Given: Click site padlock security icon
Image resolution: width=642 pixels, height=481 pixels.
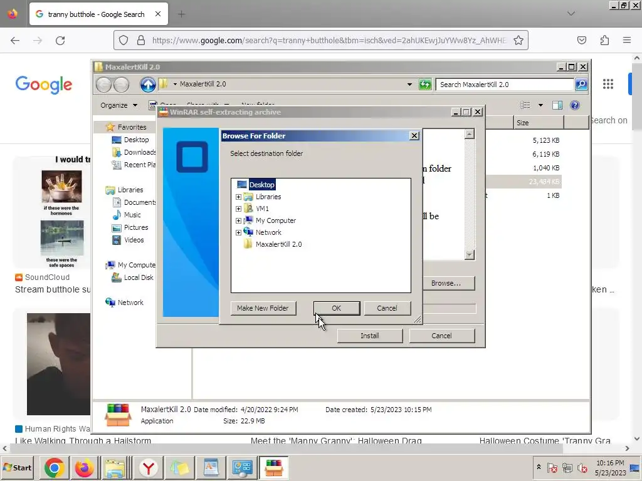Looking at the screenshot, I should click(141, 40).
